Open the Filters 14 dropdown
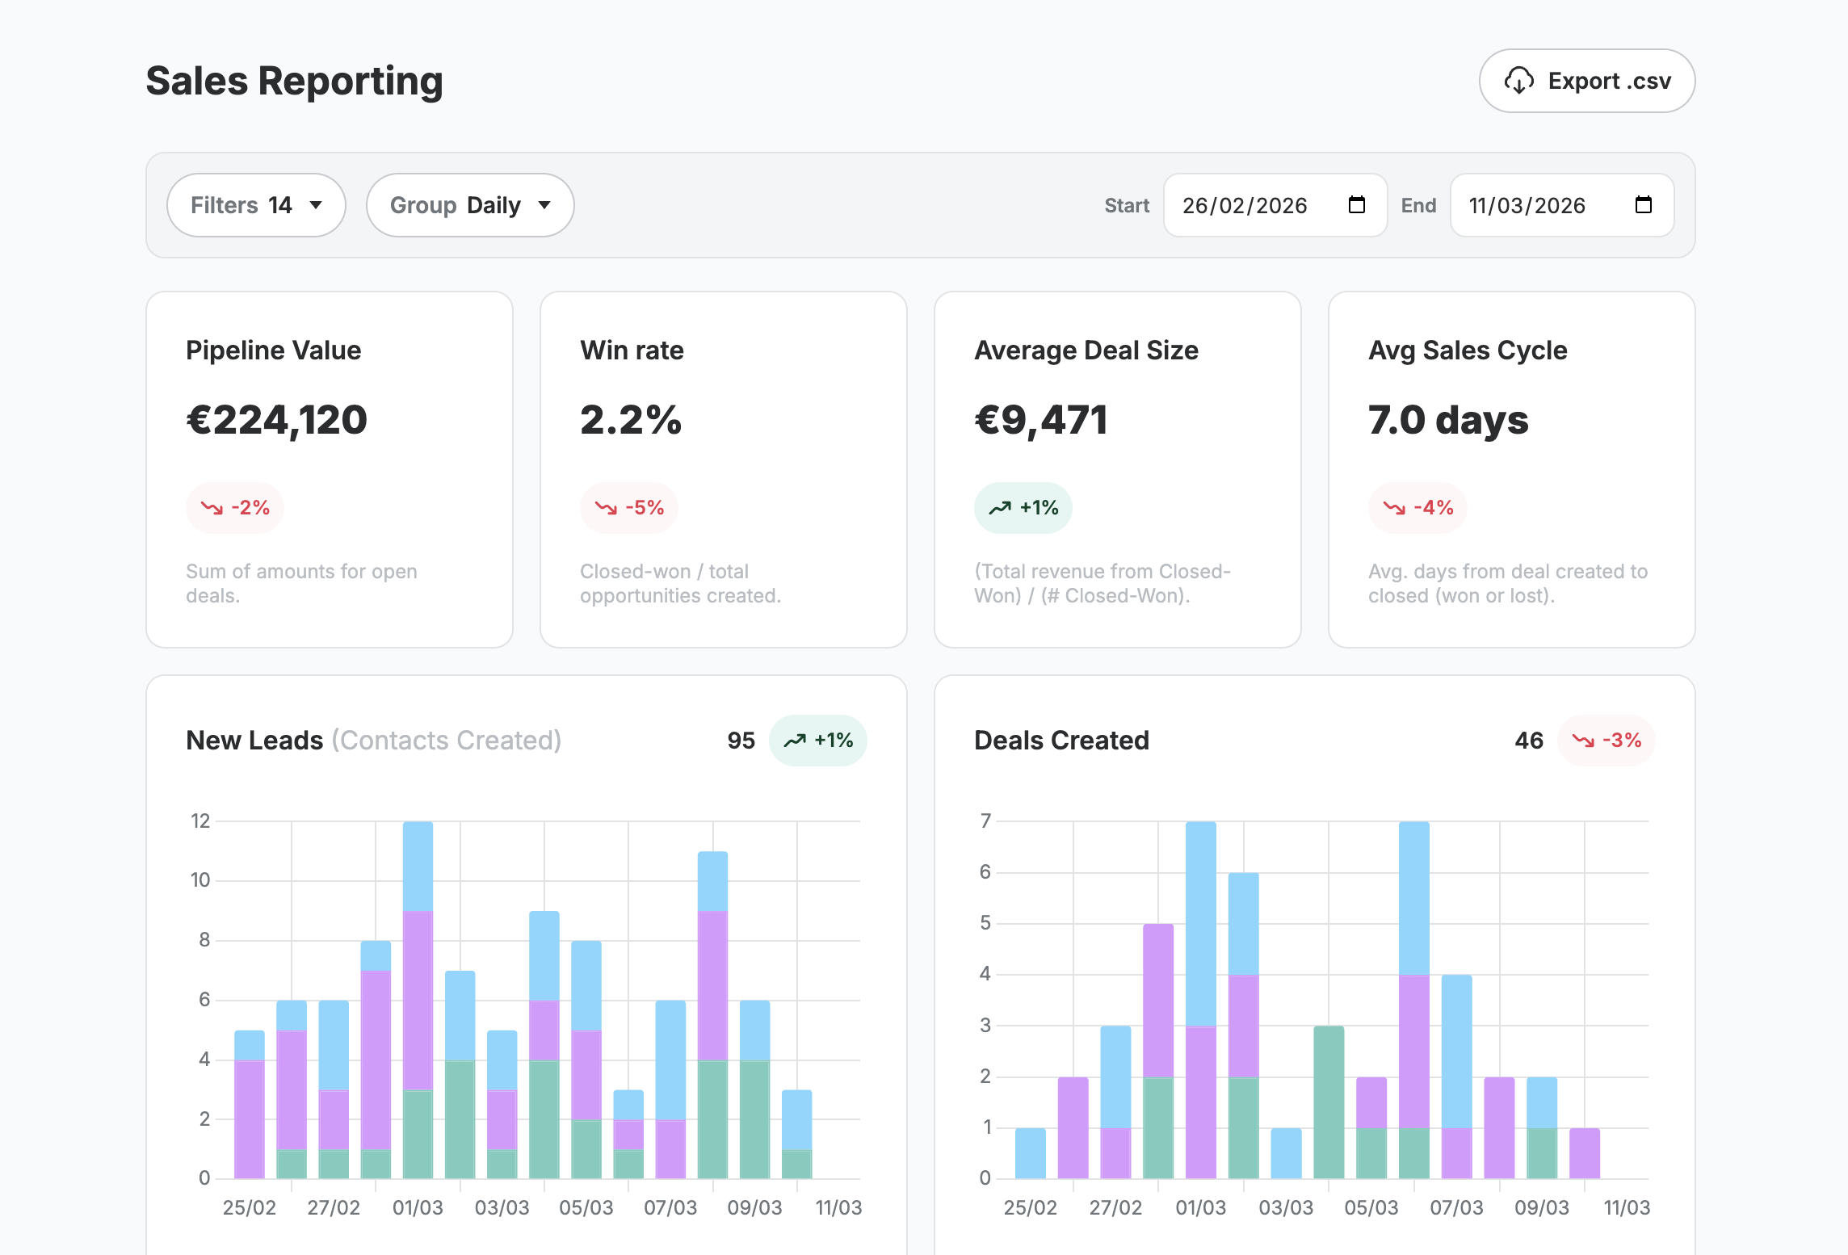Viewport: 1848px width, 1255px height. 256,205
